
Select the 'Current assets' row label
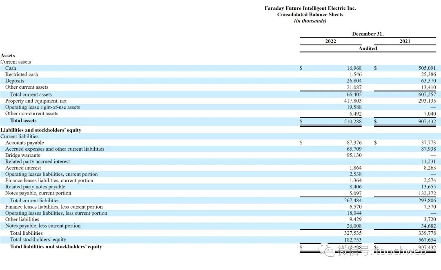click(16, 62)
